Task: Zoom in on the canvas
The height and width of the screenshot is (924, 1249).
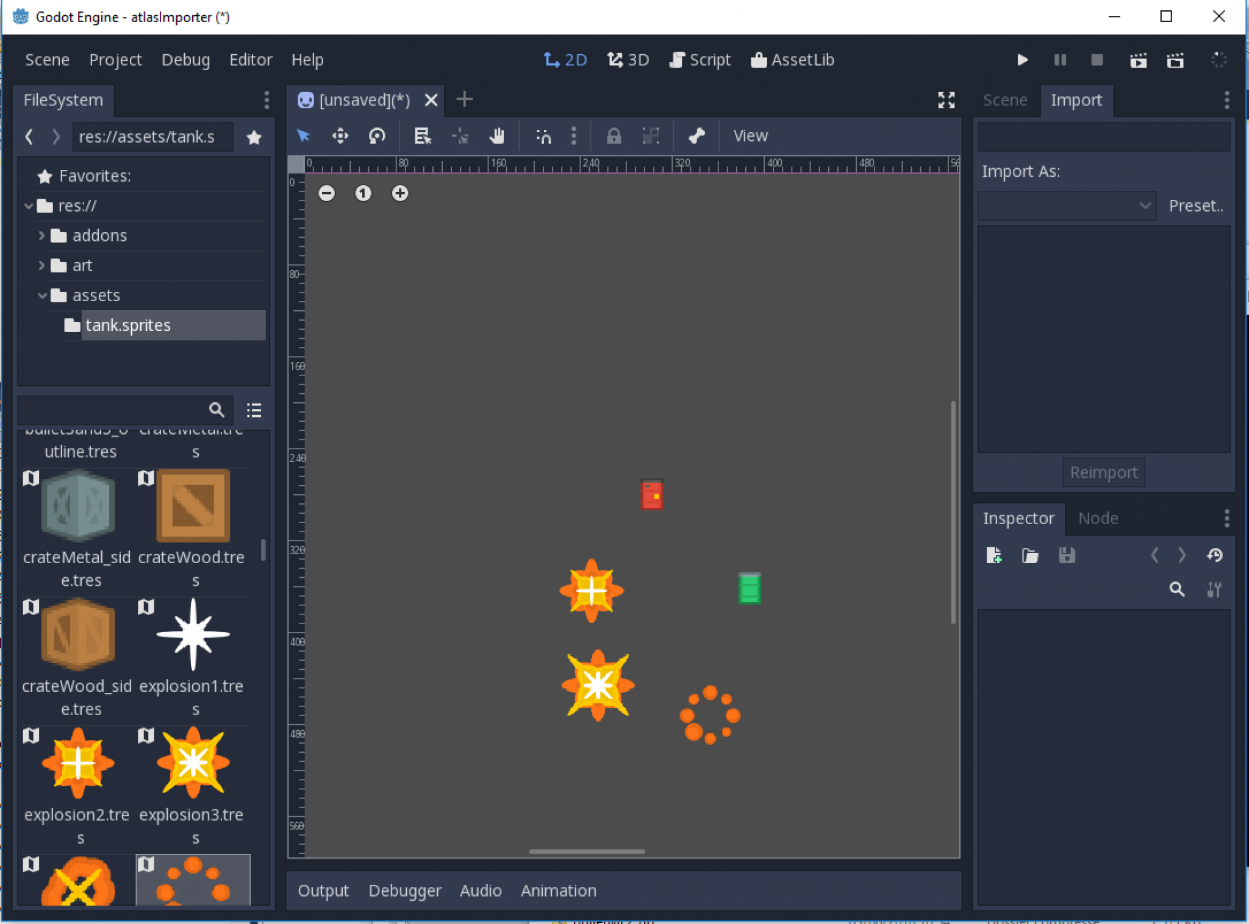Action: pyautogui.click(x=400, y=193)
